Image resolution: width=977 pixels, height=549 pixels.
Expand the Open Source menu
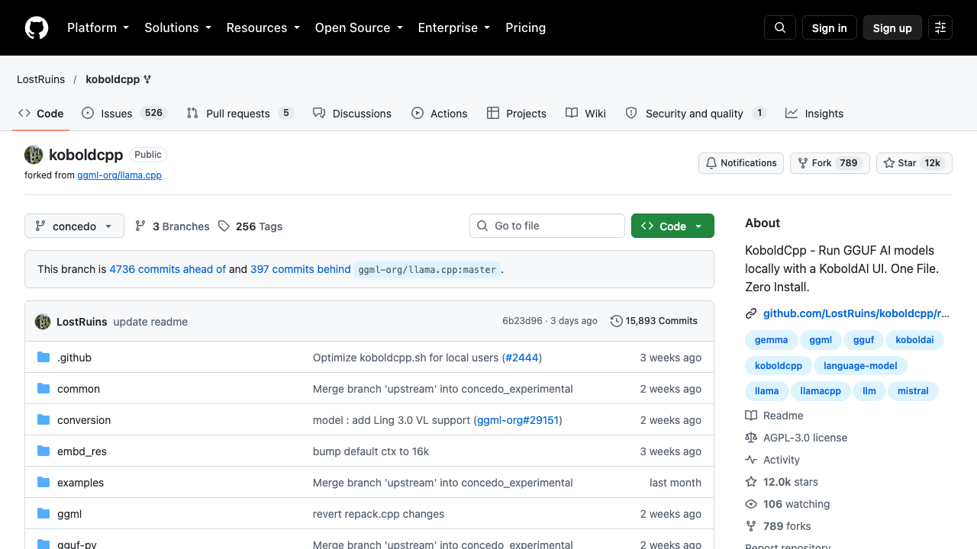pyautogui.click(x=359, y=27)
